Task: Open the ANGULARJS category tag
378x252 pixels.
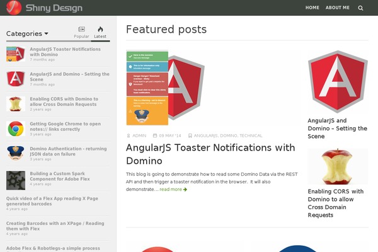Action: [205, 135]
